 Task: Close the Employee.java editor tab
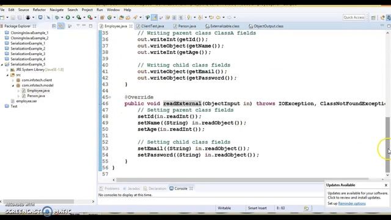tap(131, 26)
